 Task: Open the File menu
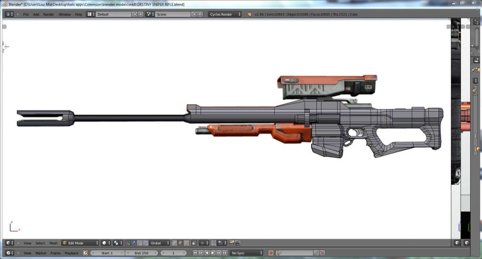point(26,15)
